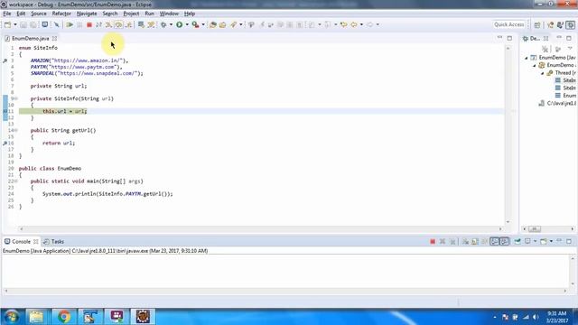Collapse the EnumDemo launch tree node
Viewport: 578px width, 325px height.
tap(526, 58)
